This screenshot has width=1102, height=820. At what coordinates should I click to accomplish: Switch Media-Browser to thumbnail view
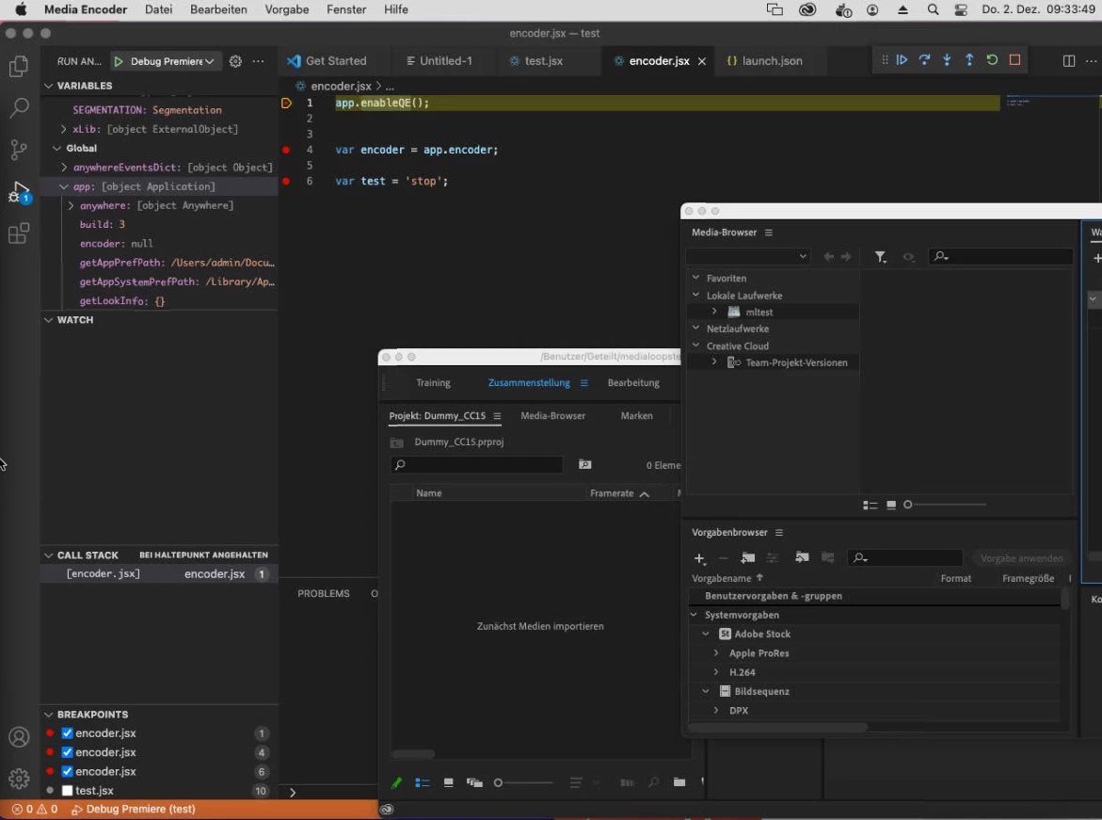[x=890, y=505]
